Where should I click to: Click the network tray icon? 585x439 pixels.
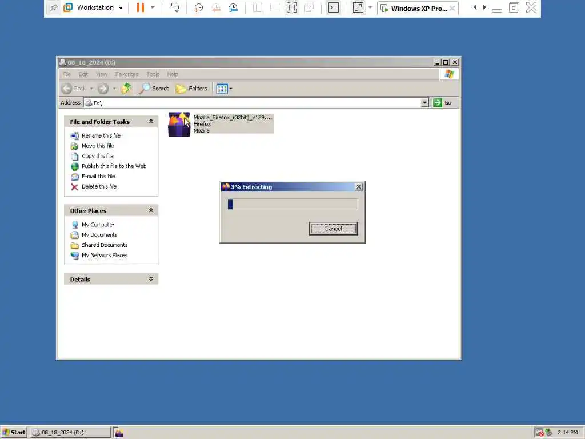click(x=548, y=432)
